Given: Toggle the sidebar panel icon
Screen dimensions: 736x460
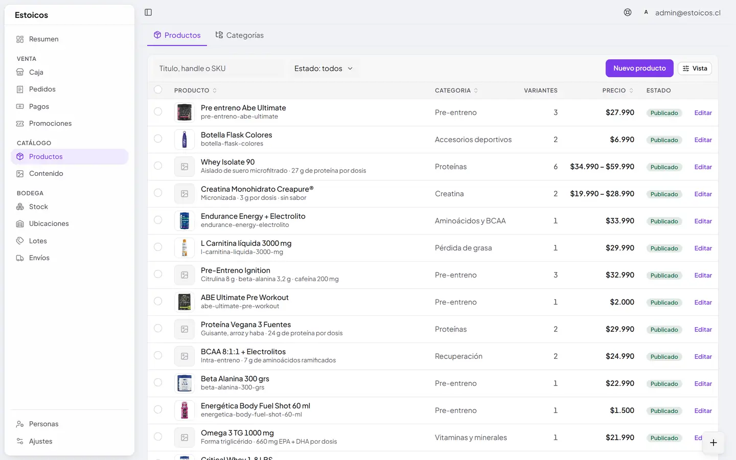Looking at the screenshot, I should 148,12.
